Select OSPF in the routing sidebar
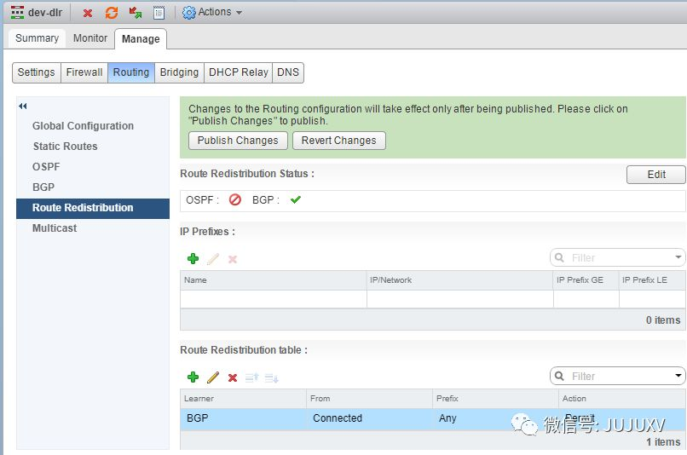The image size is (687, 455). (x=46, y=167)
